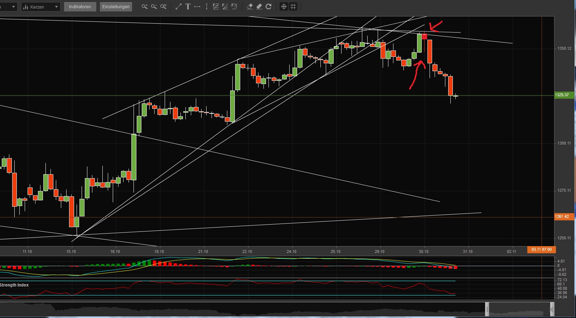Click the zoom out magnifier icon

tap(154, 6)
